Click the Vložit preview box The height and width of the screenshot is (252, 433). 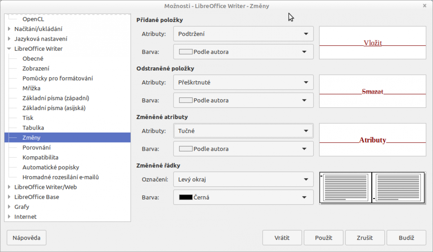373,43
